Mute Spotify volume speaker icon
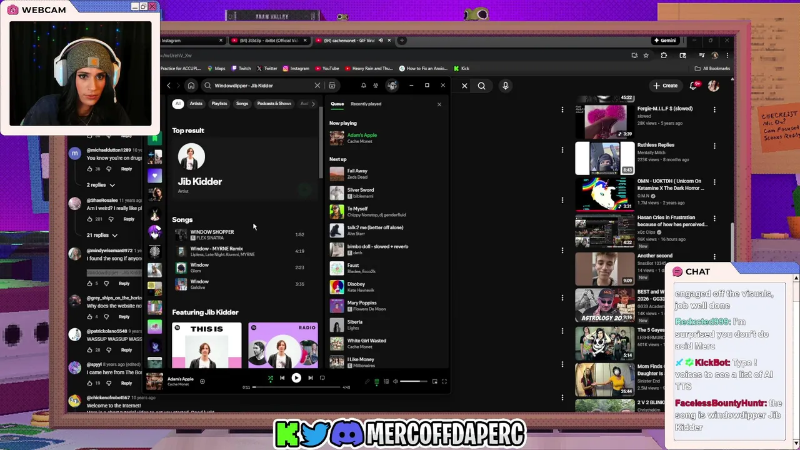 coord(395,381)
